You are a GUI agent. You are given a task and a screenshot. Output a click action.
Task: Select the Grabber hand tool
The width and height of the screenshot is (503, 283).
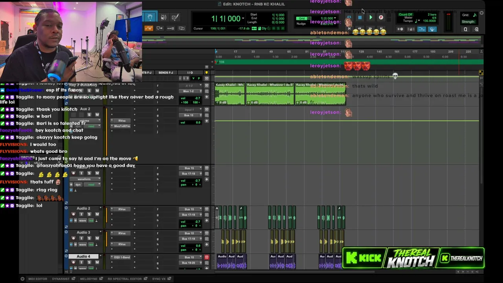coord(150,17)
